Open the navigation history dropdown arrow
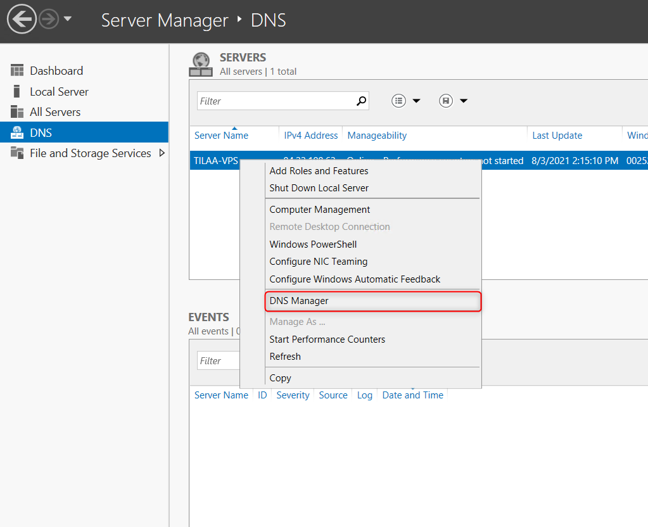Screen dimensions: 648x527 click(68, 18)
